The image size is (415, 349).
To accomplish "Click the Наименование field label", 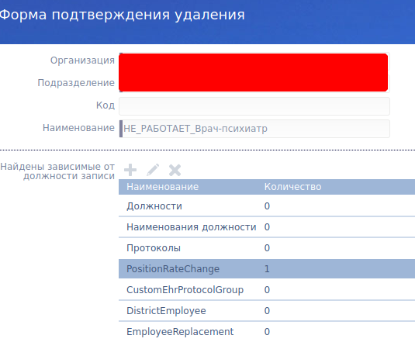I will [78, 128].
